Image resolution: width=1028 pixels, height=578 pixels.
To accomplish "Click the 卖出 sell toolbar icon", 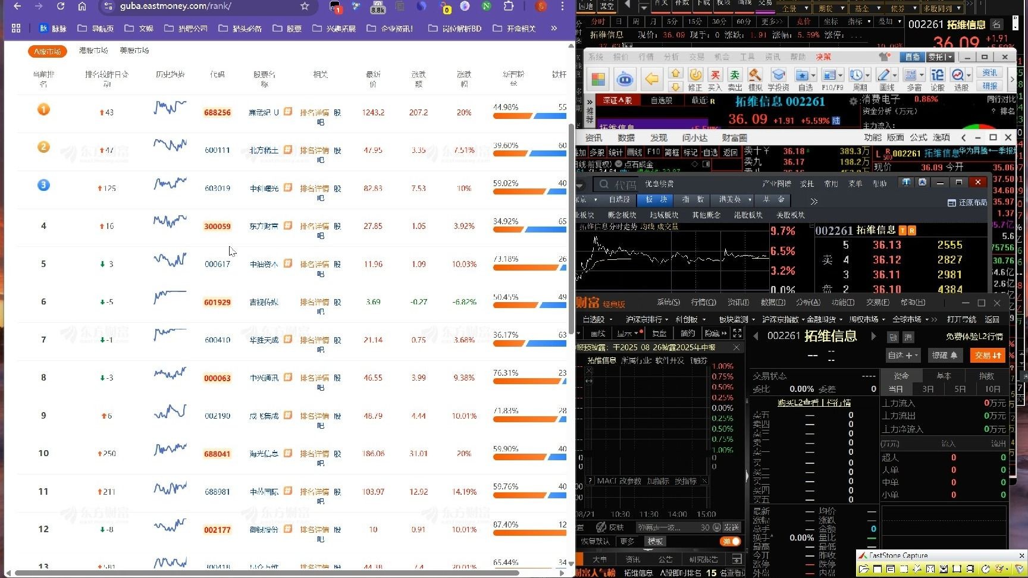I will tap(735, 79).
